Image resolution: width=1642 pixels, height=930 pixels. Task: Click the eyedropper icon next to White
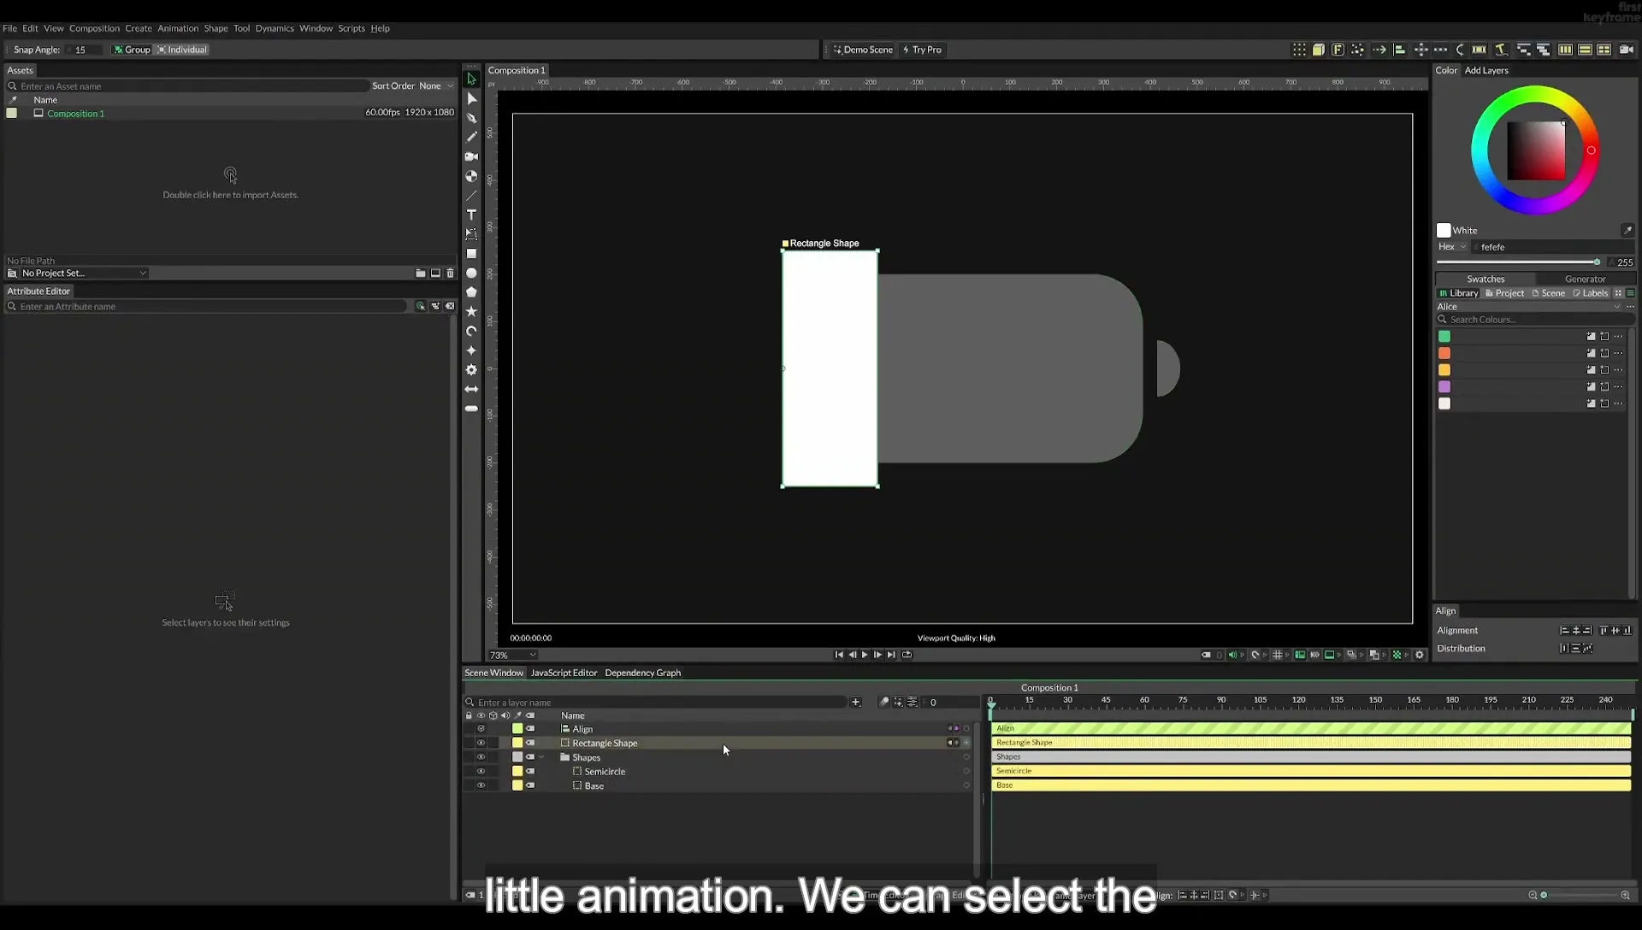1627,230
